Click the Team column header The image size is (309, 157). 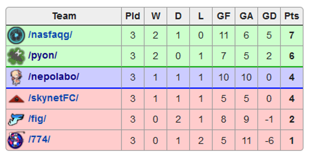[x=64, y=16]
